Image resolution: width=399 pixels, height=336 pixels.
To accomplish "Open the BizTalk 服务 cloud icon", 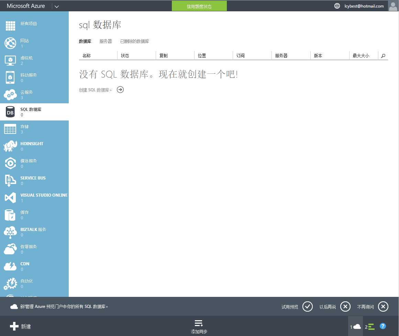I will click(10, 232).
